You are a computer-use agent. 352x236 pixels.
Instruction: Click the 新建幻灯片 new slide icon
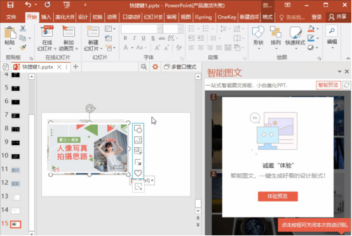pos(93,31)
